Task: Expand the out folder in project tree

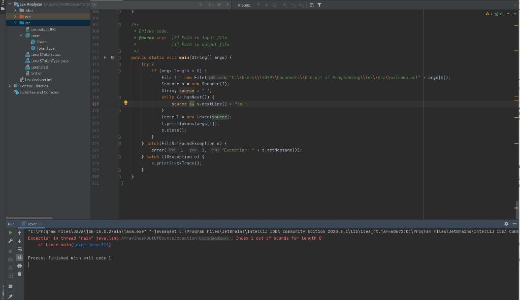Action: point(15,16)
